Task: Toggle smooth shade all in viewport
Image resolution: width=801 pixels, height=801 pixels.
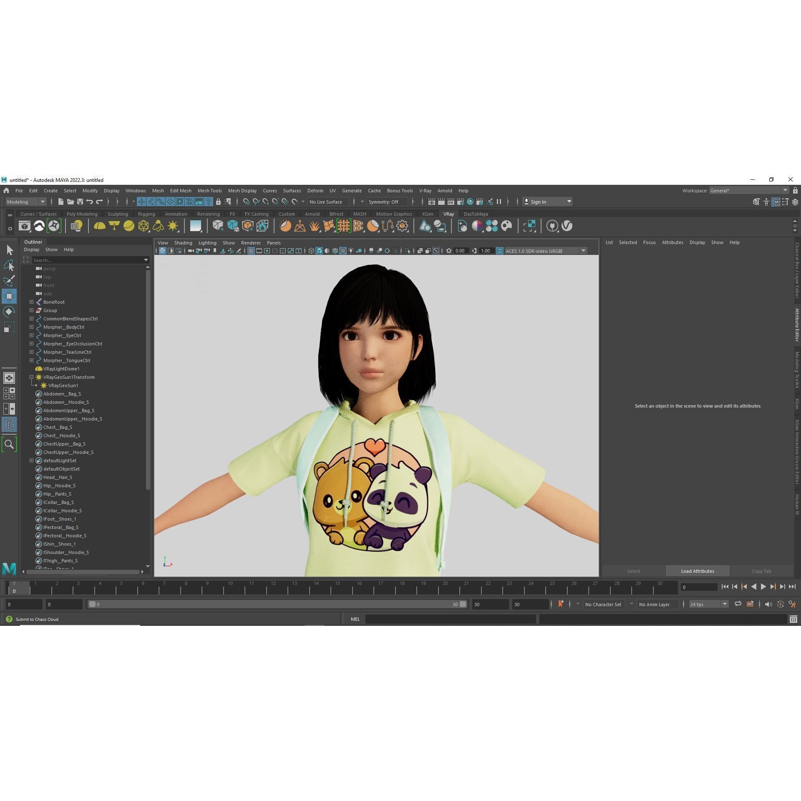Action: (x=319, y=251)
